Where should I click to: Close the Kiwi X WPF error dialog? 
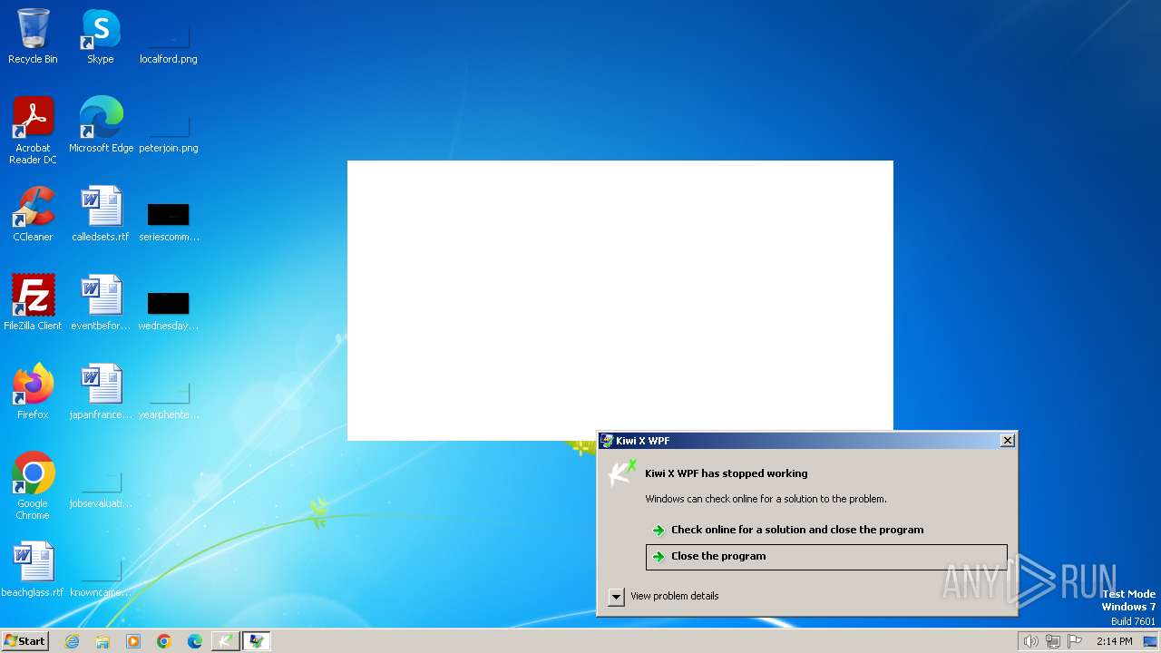1007,440
